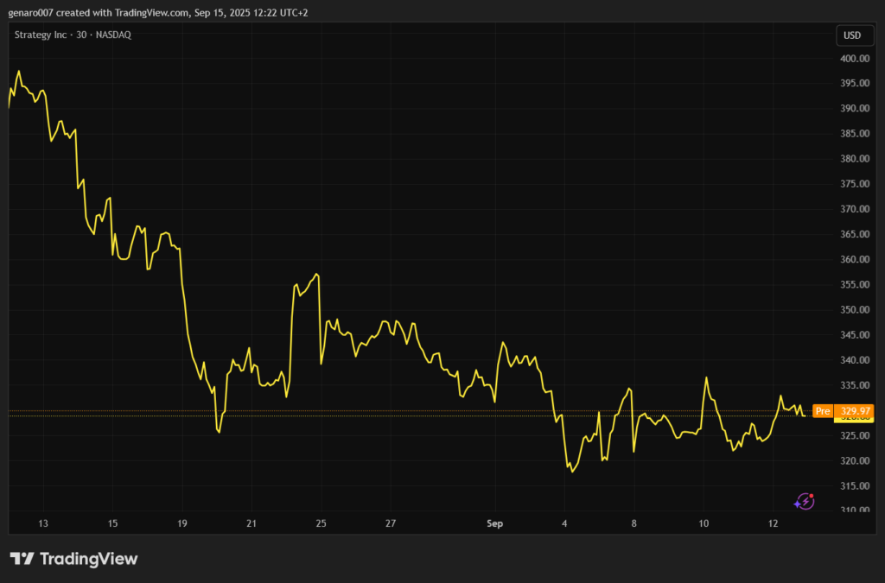Click the 400.00 price axis label
The height and width of the screenshot is (583, 885).
[x=852, y=59]
